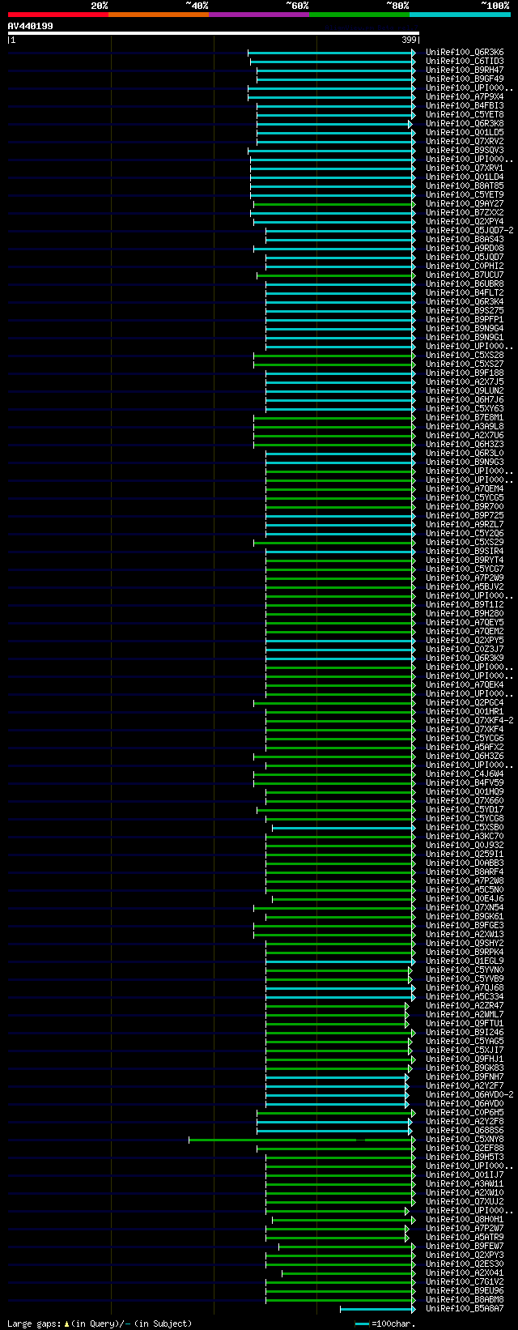
Task: Select the UniRef100_B9I246 label
Action: click(465, 1032)
